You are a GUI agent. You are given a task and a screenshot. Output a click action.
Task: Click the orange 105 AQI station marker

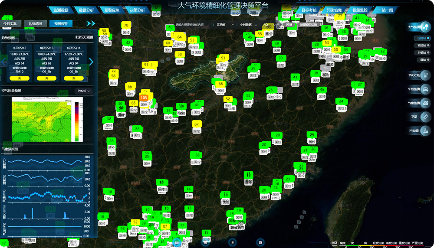144,98
